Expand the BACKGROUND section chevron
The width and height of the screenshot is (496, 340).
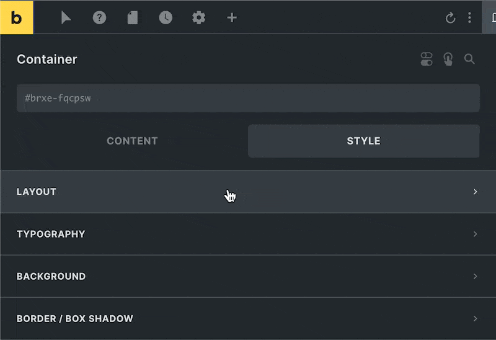(475, 276)
